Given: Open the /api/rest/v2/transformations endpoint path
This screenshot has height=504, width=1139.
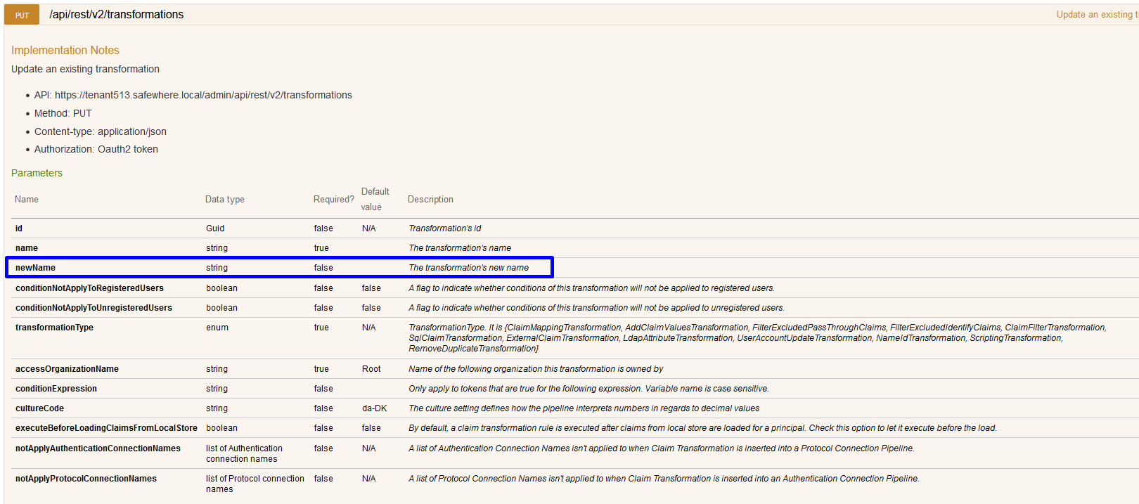Looking at the screenshot, I should 116,15.
